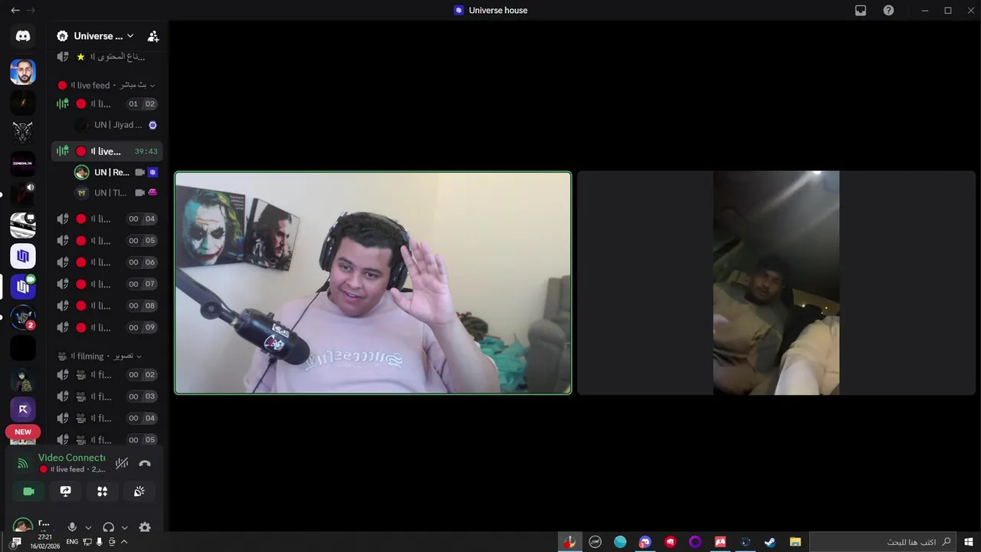Share your screen button
Viewport: 981px width, 552px height.
pos(65,491)
